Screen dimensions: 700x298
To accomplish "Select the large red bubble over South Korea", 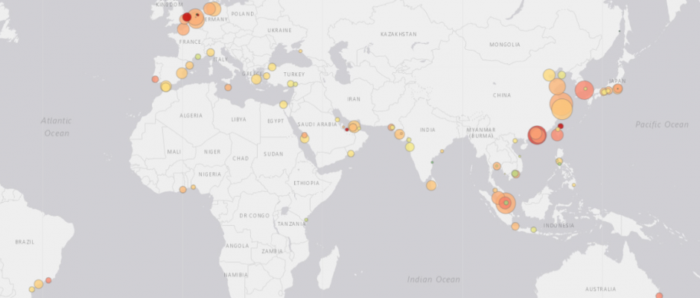I will (585, 90).
